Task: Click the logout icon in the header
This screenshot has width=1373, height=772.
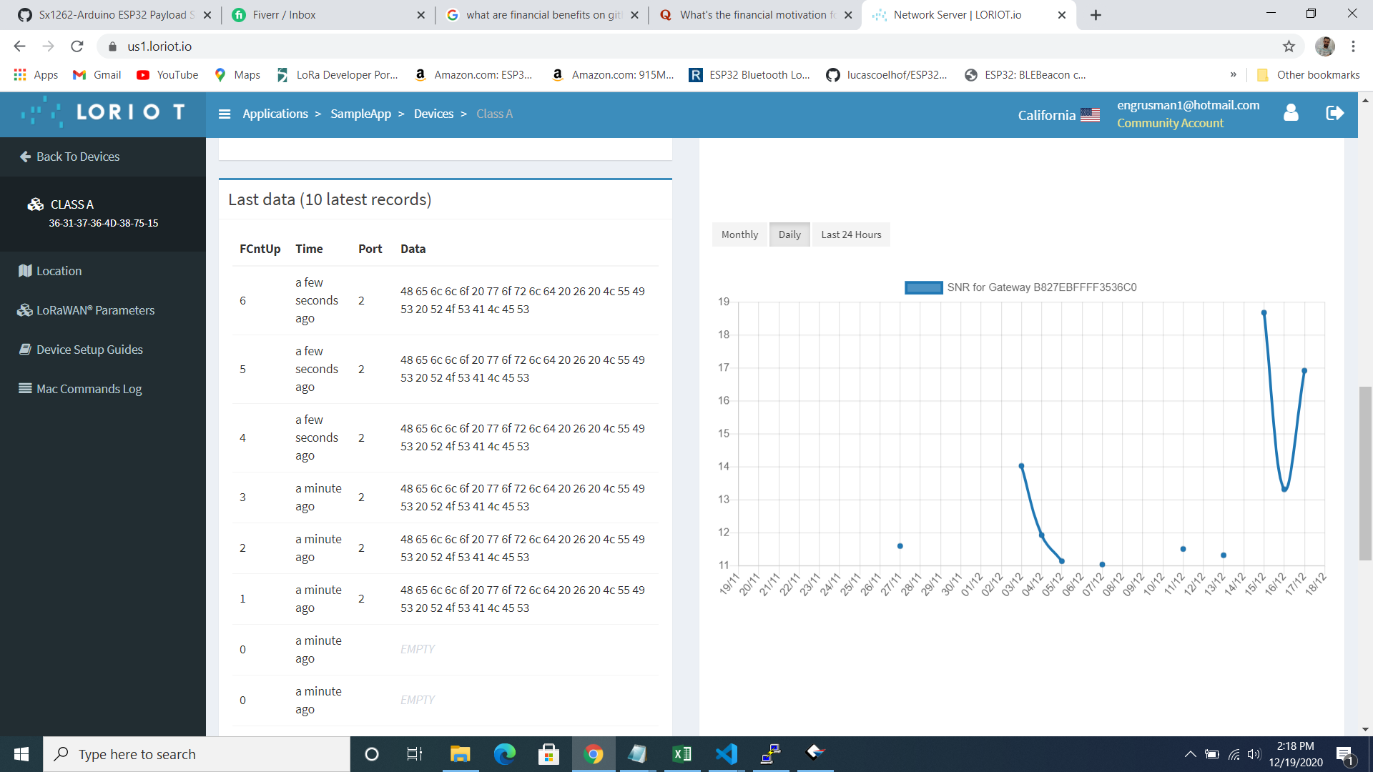Action: pos(1334,113)
